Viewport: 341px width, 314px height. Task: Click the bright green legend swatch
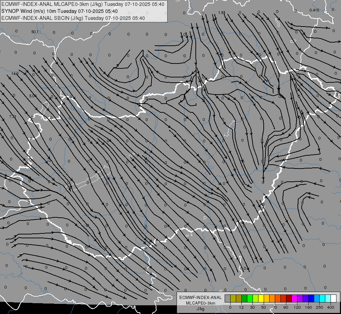point(250,298)
